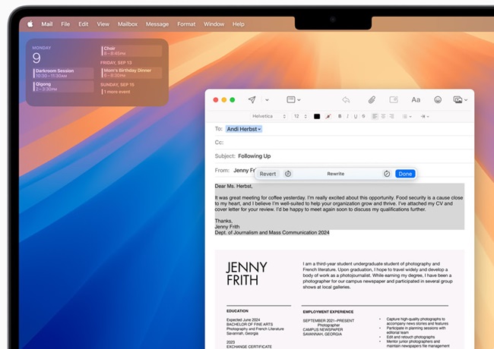
Task: Click the photo browser icon
Action: [x=458, y=100]
